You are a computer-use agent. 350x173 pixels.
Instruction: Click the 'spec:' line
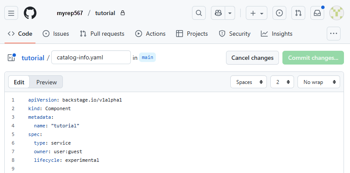35,134
